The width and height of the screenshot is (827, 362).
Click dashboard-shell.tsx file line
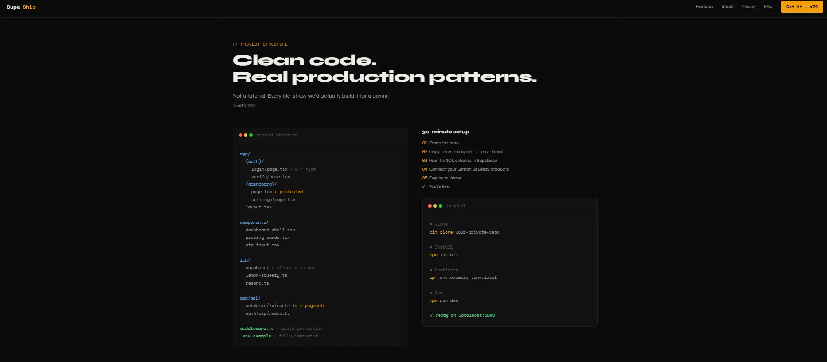coord(270,230)
